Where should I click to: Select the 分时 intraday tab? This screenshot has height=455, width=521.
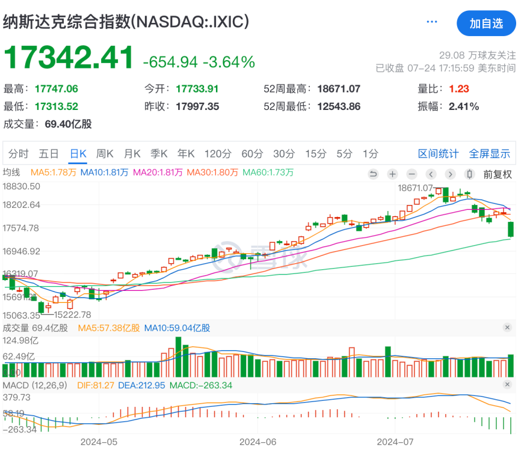(18, 154)
